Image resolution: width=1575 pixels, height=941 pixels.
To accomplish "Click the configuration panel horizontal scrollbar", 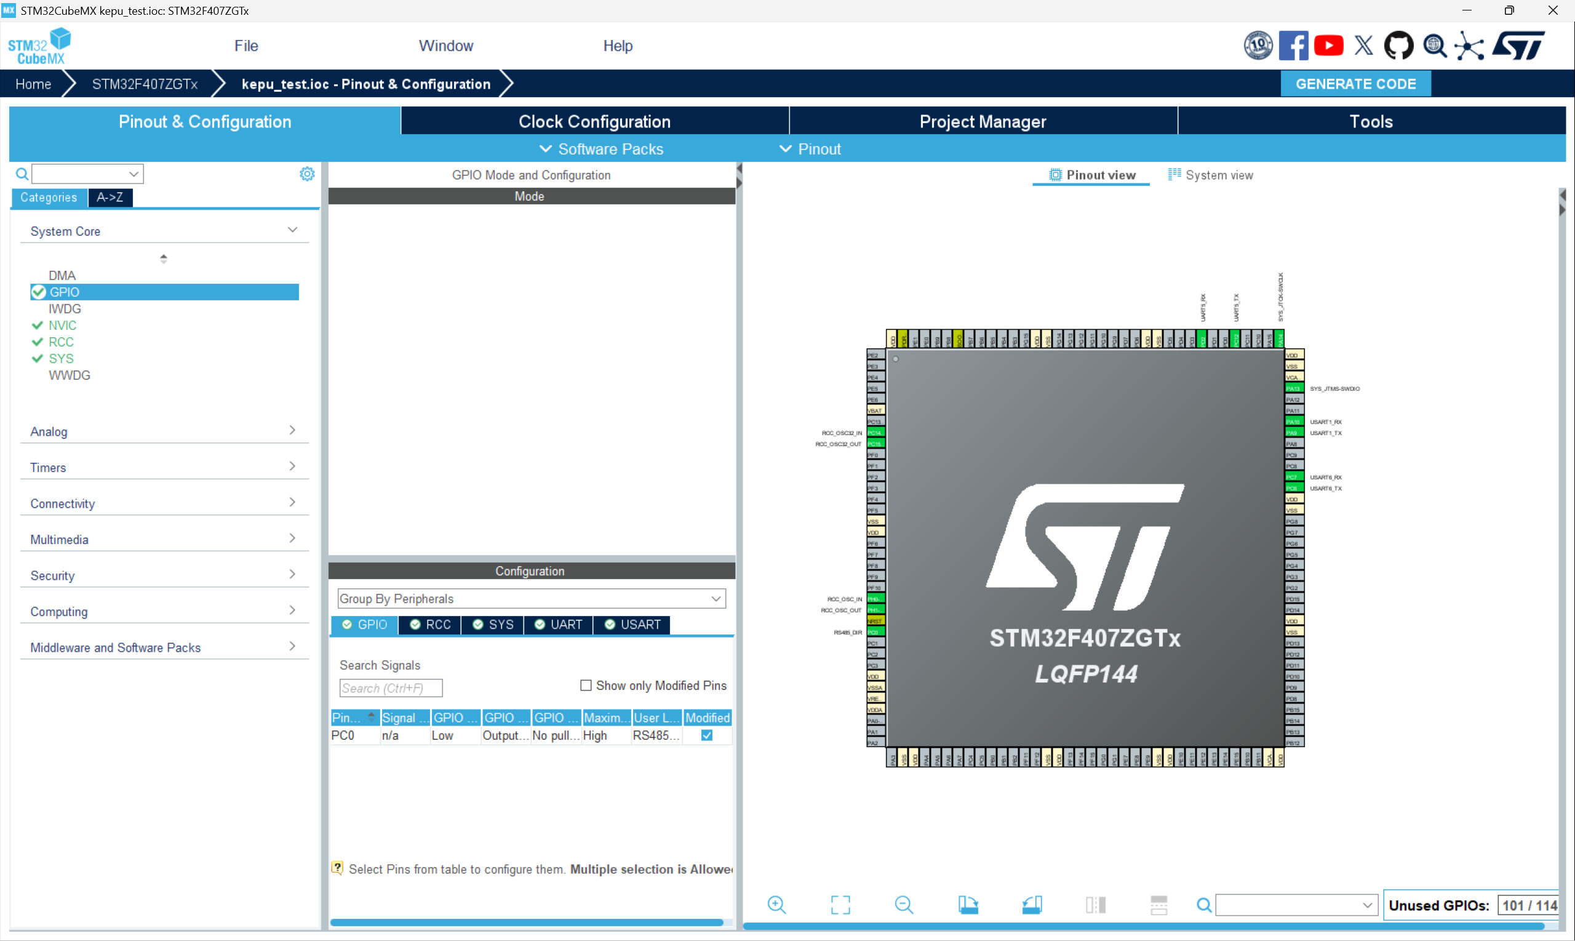I will click(x=526, y=922).
